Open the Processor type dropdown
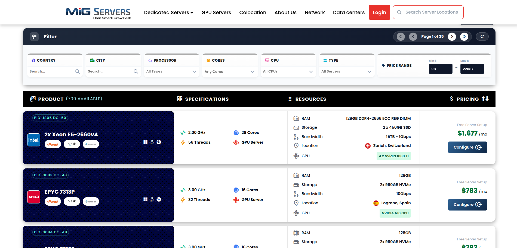Image resolution: width=517 pixels, height=248 pixels. [171, 71]
